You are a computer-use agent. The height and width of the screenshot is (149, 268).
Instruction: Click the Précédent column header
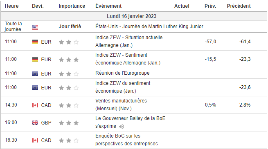click(x=239, y=6)
